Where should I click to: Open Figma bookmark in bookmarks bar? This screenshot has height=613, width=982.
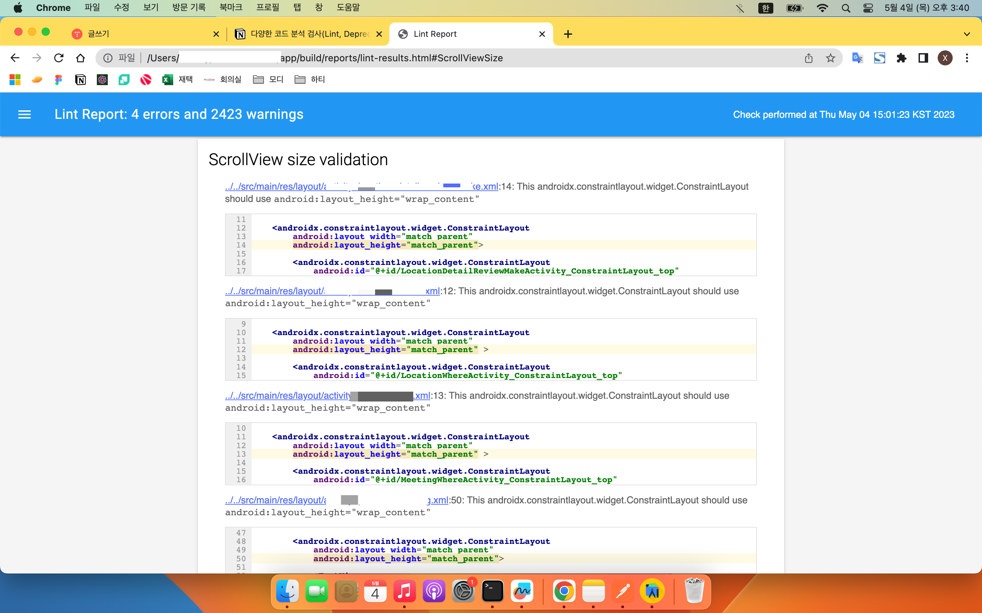(x=58, y=79)
